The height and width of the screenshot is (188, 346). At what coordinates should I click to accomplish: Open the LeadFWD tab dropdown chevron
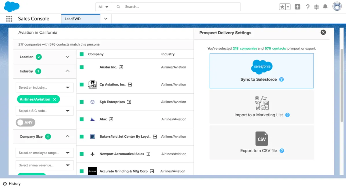(106, 19)
